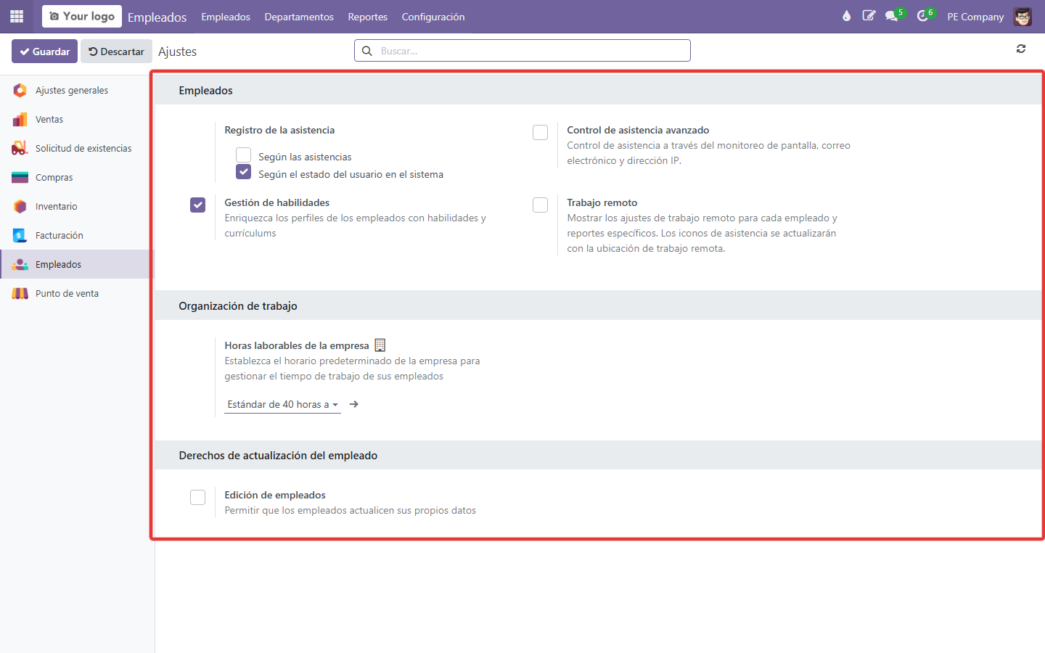
Task: Click PE Company switcher
Action: tap(975, 17)
